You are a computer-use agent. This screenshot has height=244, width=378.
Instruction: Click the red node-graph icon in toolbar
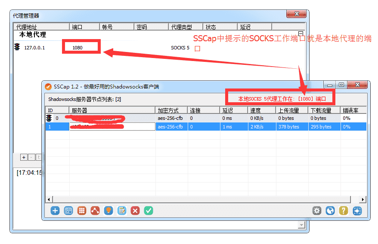(95, 210)
